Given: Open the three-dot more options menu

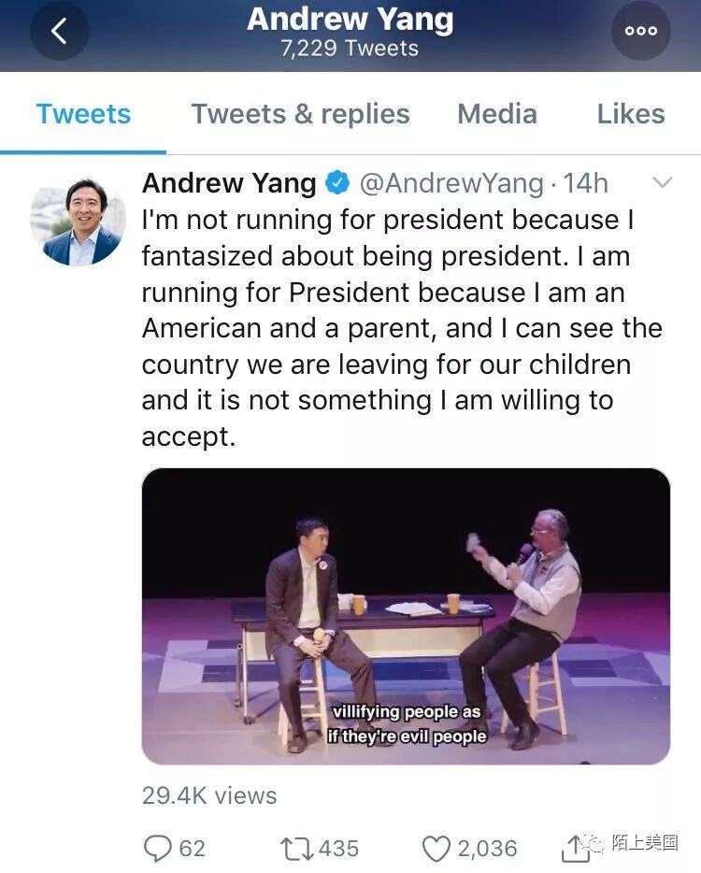Looking at the screenshot, I should pos(640,31).
